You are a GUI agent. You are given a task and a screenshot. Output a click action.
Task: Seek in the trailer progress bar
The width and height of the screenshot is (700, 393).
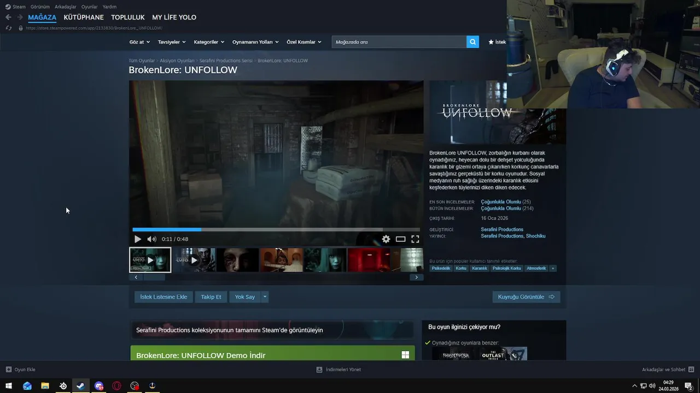pos(276,230)
